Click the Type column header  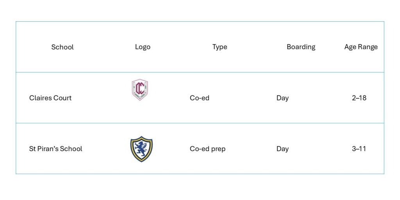[x=220, y=47]
